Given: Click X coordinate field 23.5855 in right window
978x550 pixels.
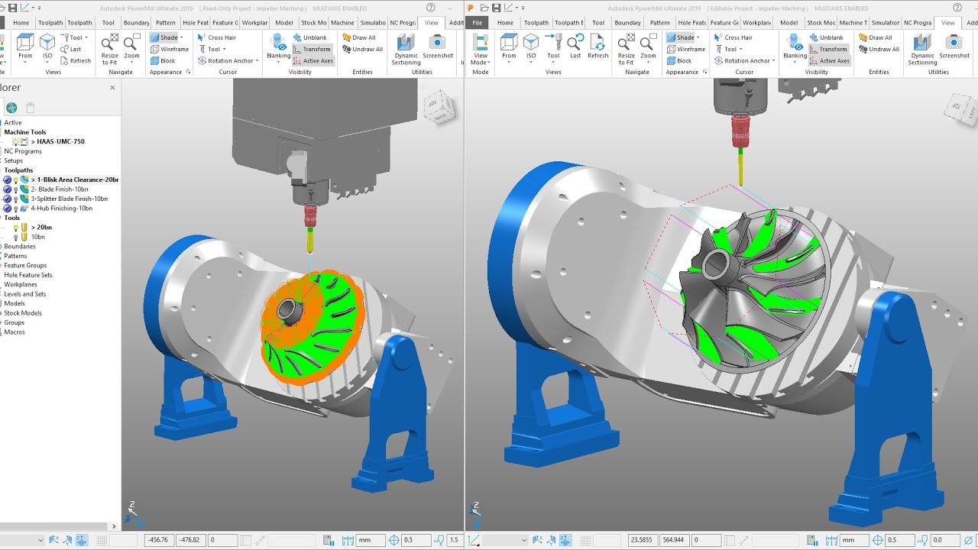Looking at the screenshot, I should [x=641, y=540].
